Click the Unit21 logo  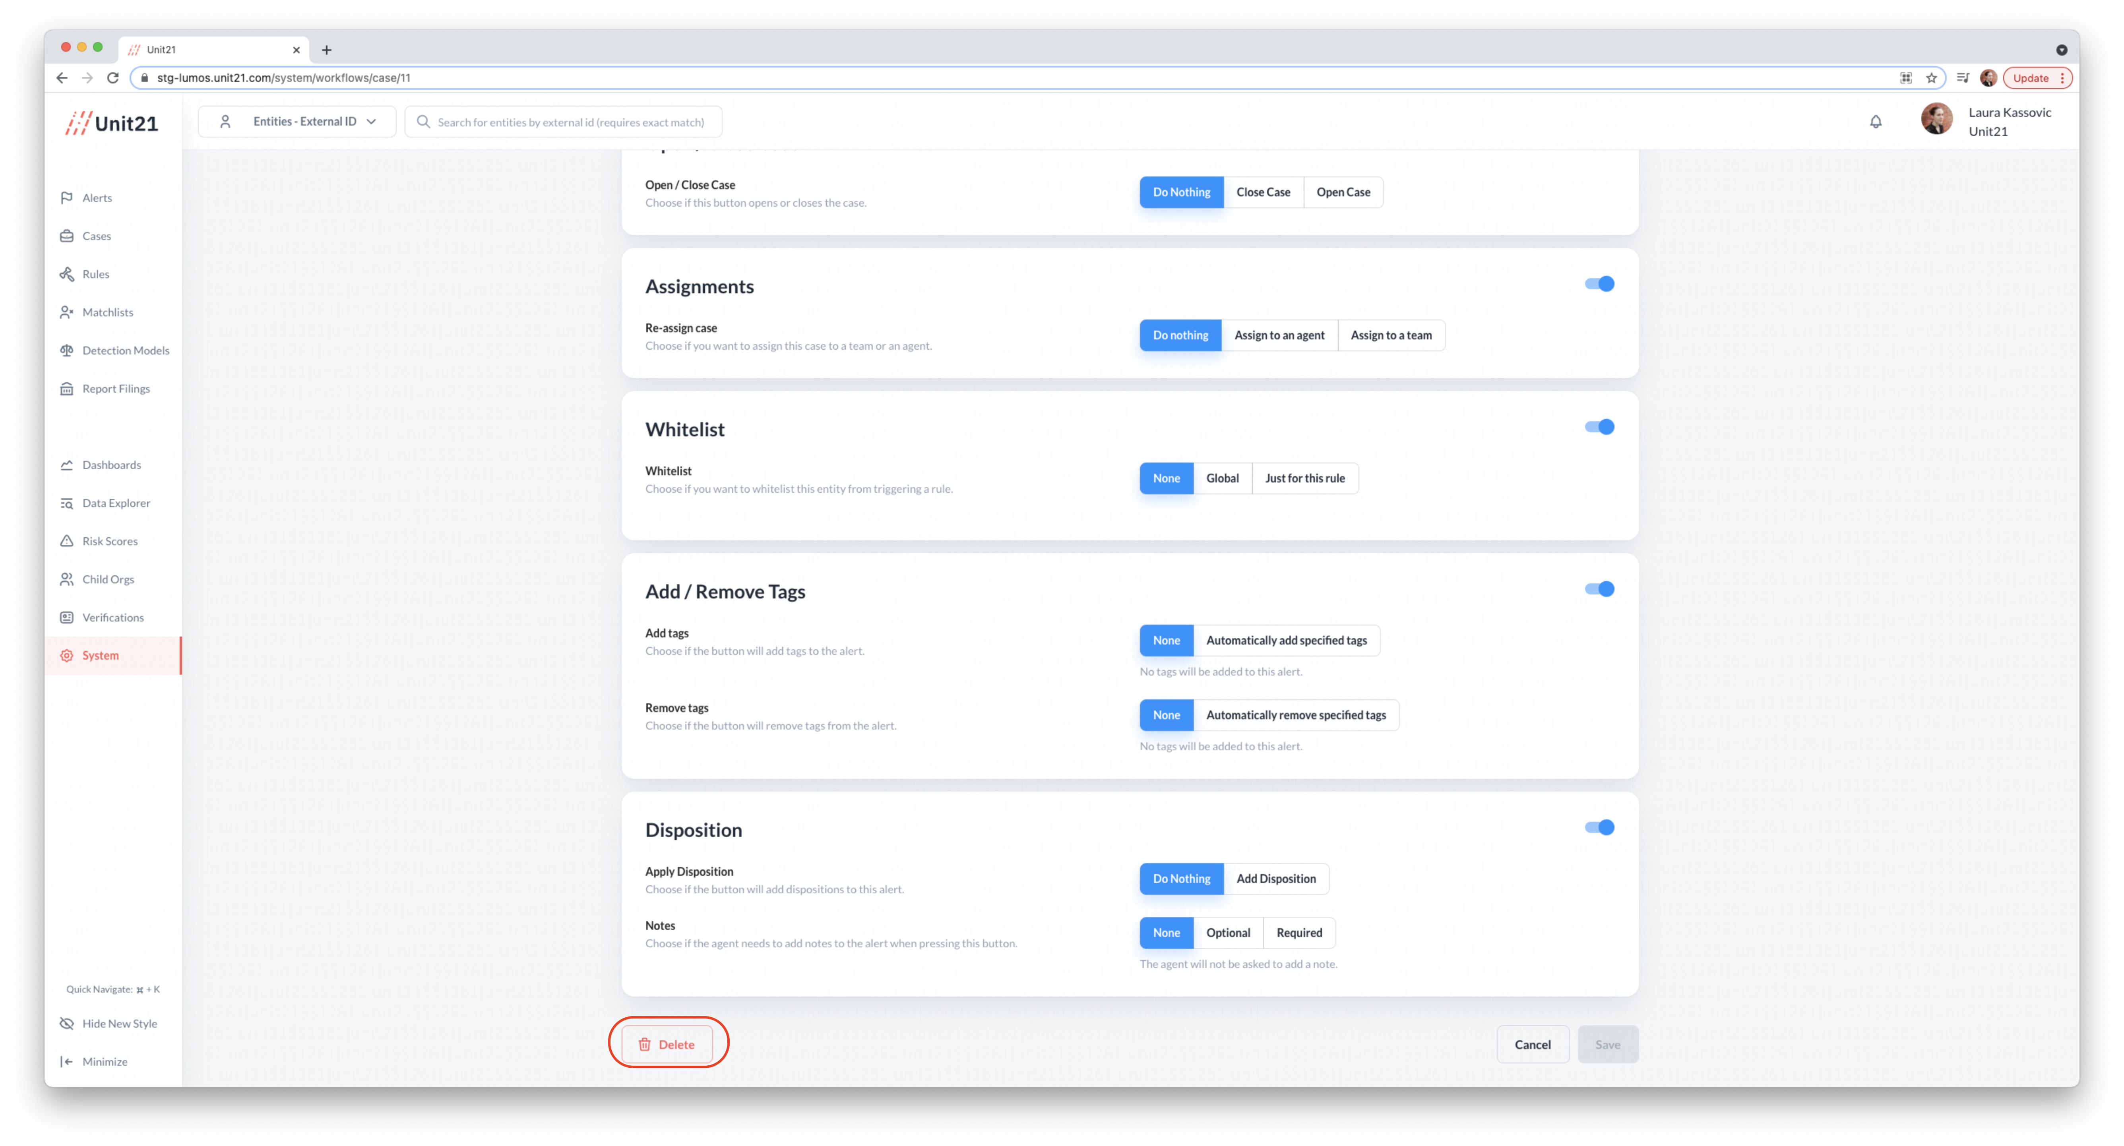tap(111, 123)
